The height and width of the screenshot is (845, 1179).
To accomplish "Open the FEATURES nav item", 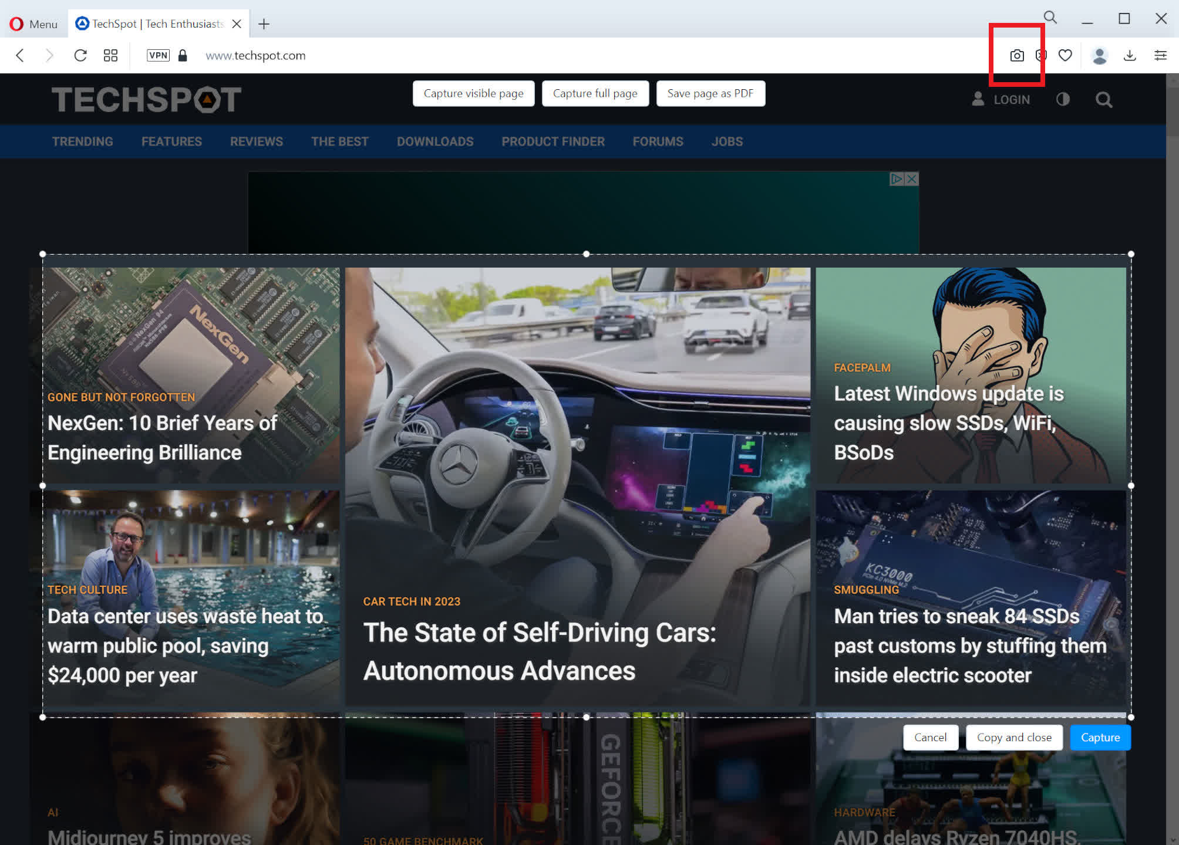I will click(171, 141).
